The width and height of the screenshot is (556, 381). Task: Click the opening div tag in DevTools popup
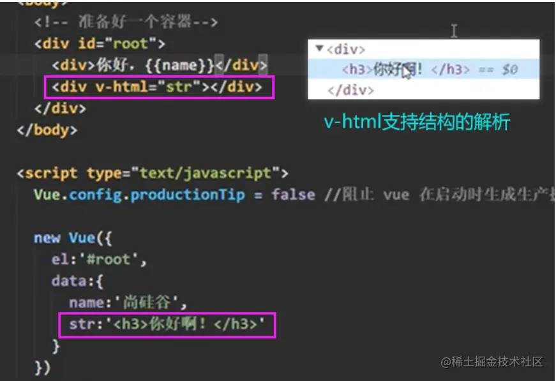tap(346, 49)
